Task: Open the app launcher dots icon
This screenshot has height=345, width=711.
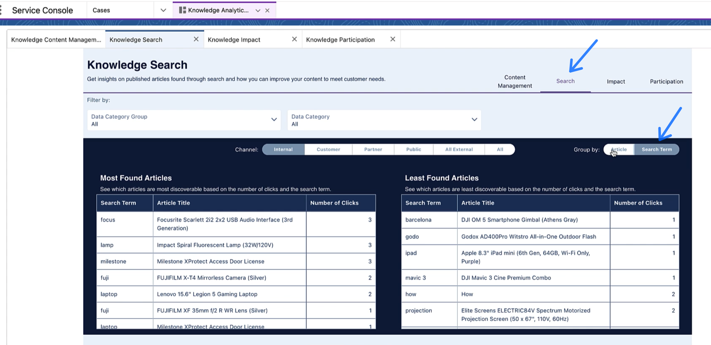Action: tap(1, 10)
